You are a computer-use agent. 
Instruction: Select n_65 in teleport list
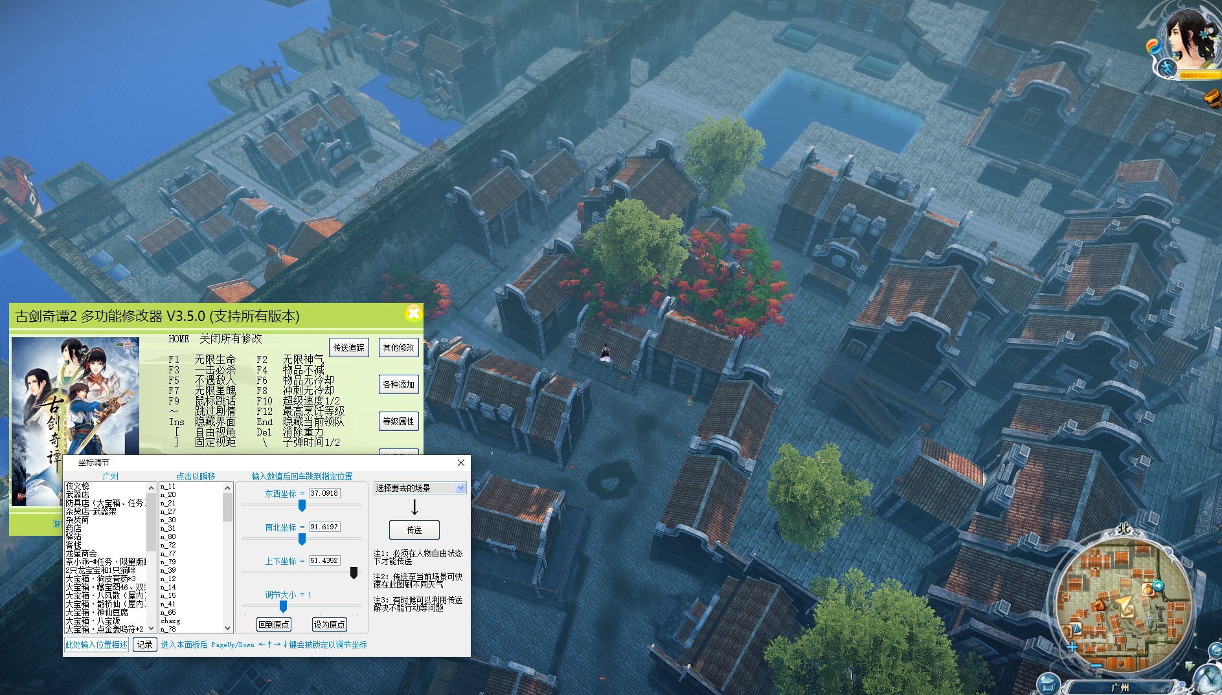point(168,612)
